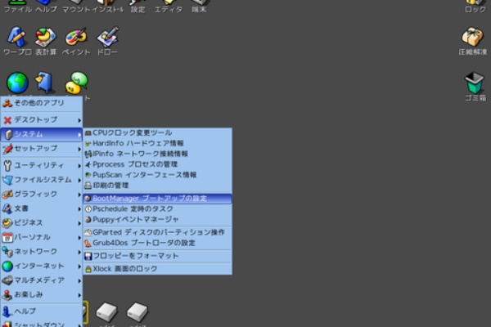Open the 端末 terminal desktop icon
Image resolution: width=491 pixels, height=327 pixels.
pos(199,5)
